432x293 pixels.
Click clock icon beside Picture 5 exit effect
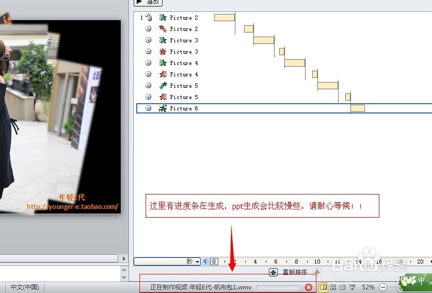tap(148, 96)
